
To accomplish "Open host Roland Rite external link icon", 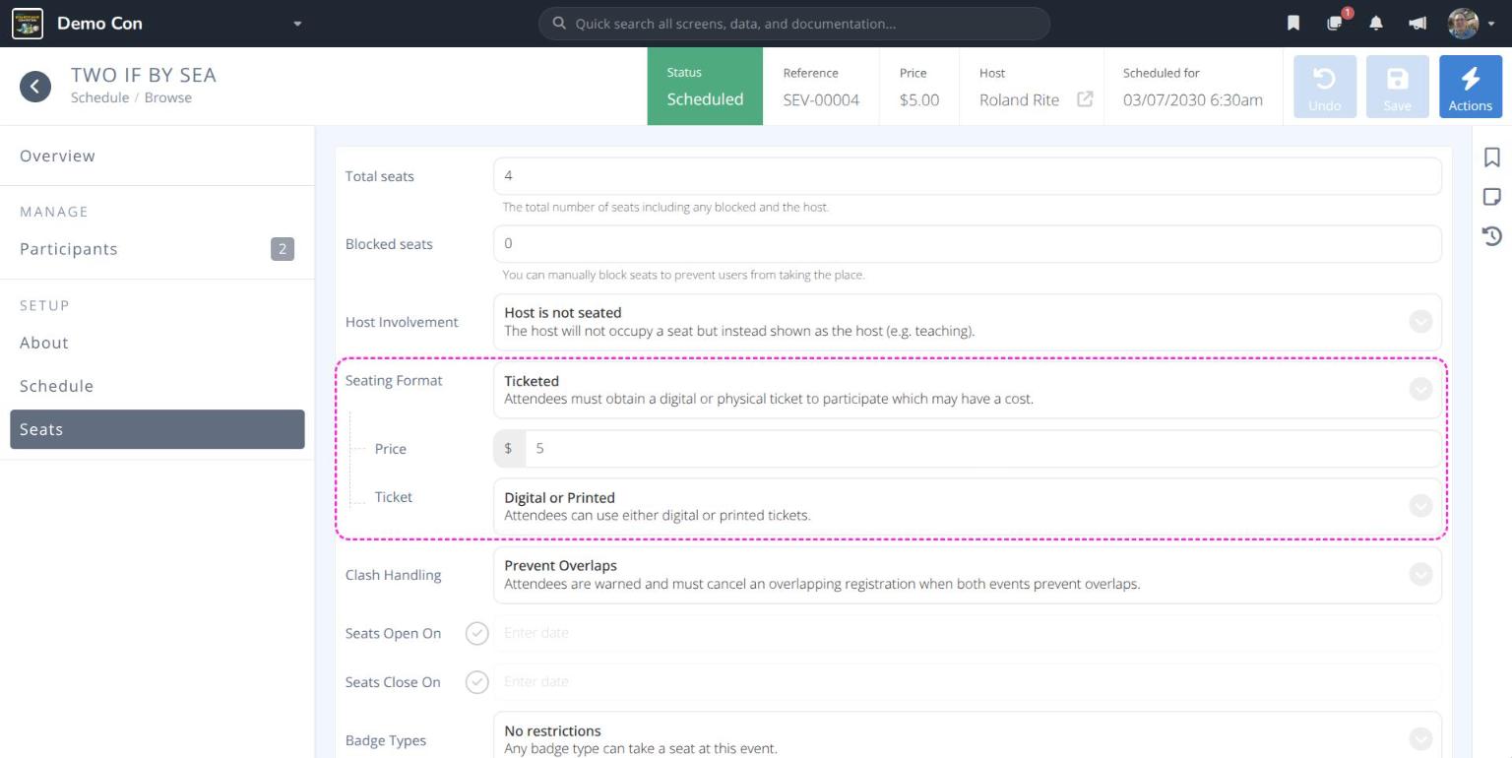I will [1085, 99].
